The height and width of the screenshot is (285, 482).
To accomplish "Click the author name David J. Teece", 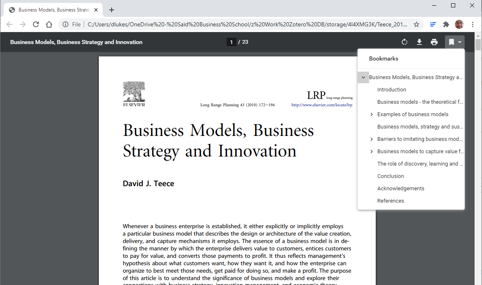I will click(148, 184).
